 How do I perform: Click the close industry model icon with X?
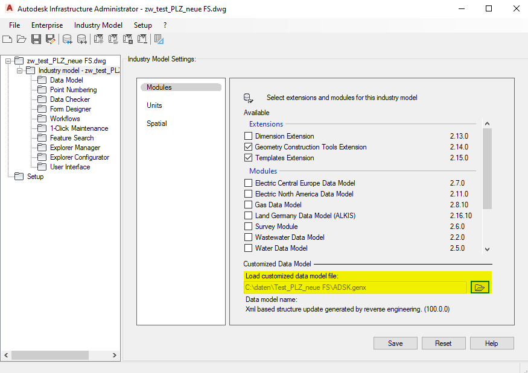pyautogui.click(x=127, y=39)
